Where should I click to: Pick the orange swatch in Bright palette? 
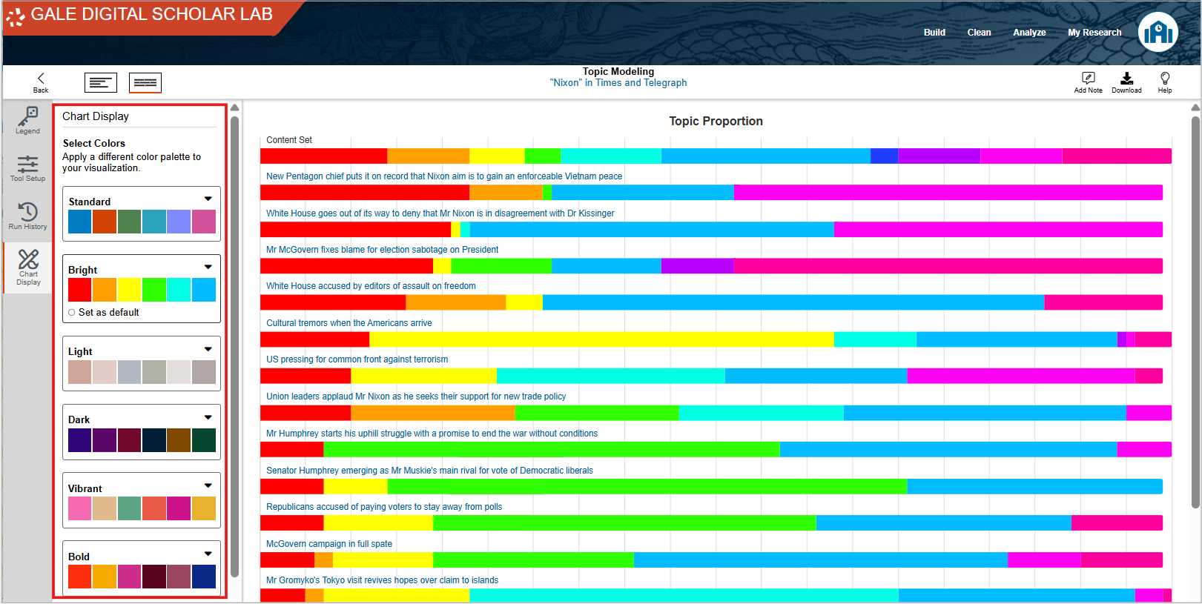coord(105,290)
